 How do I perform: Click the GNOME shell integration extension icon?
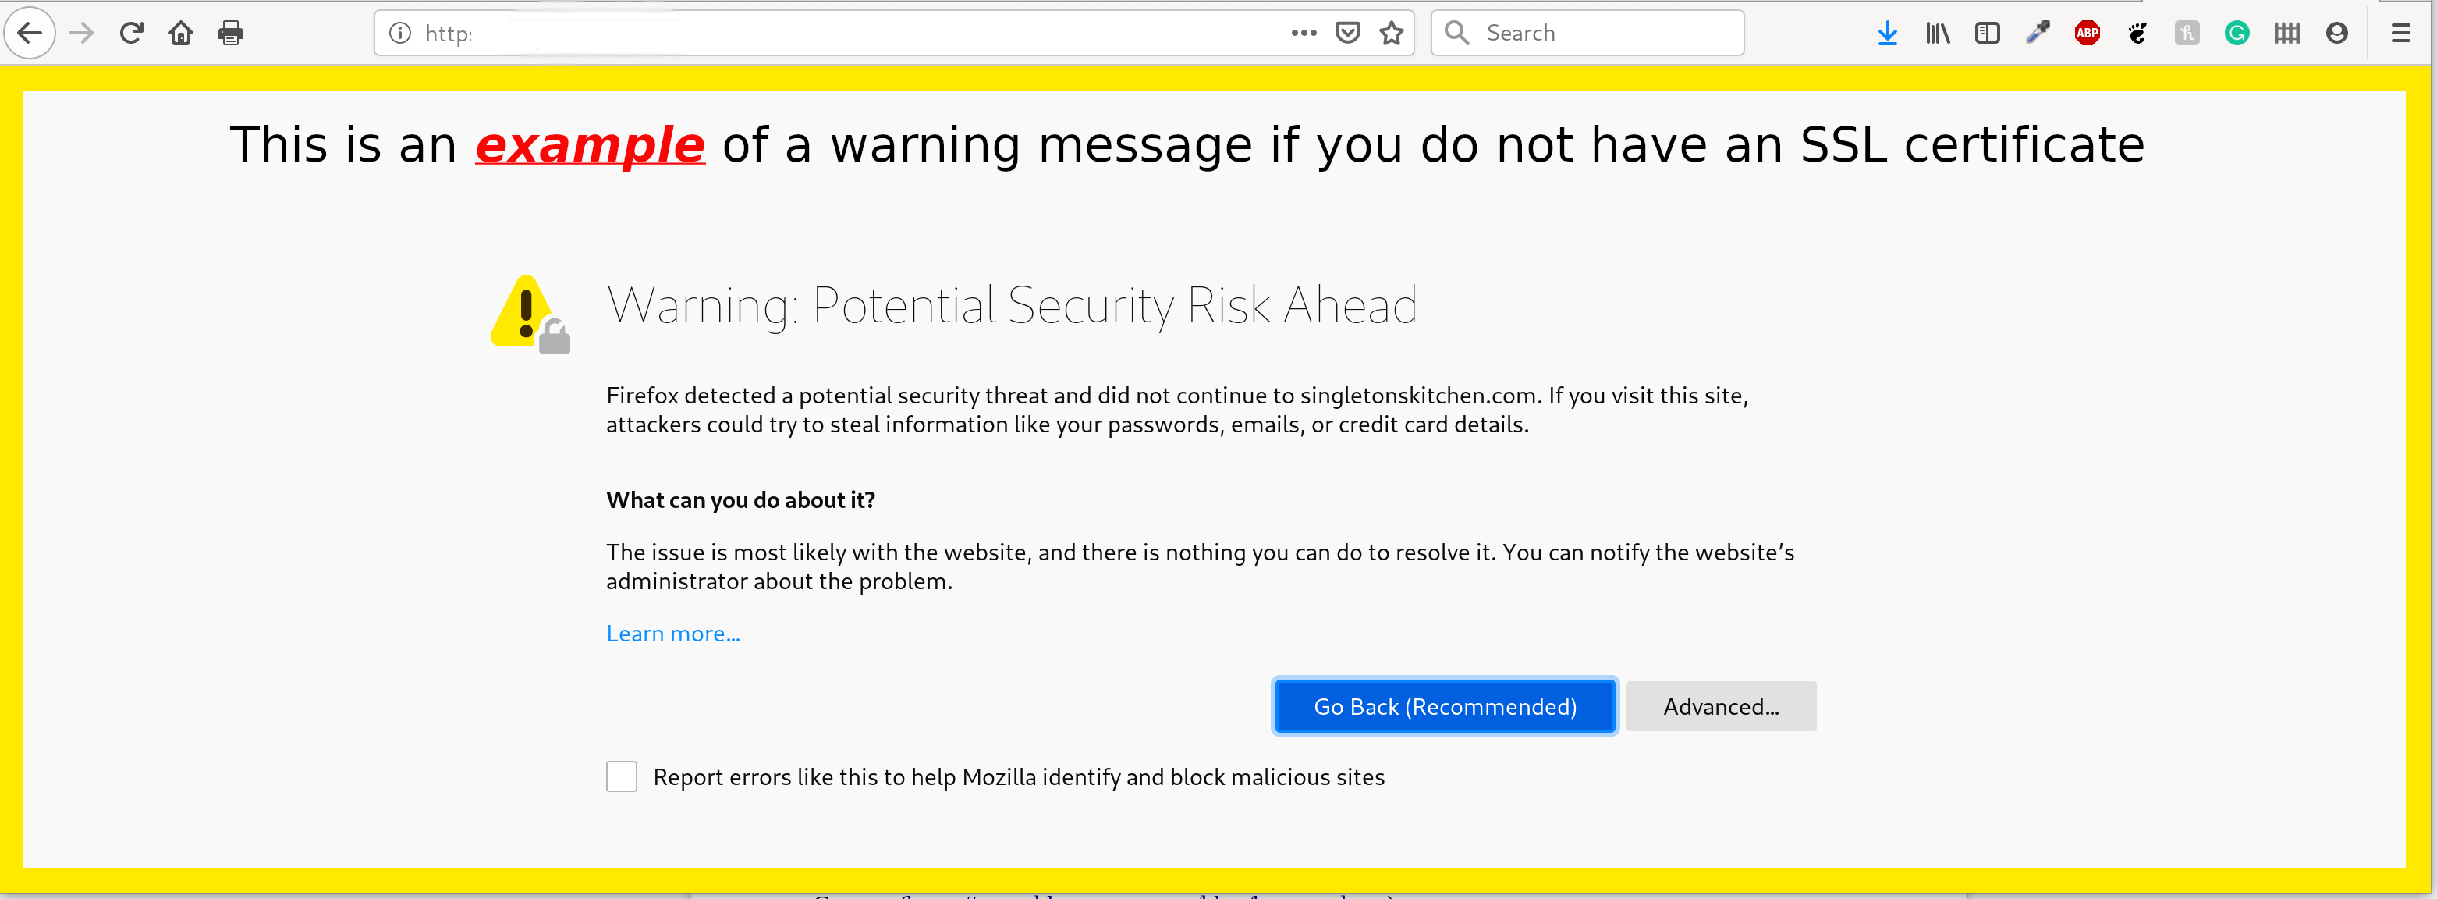pyautogui.click(x=2138, y=33)
